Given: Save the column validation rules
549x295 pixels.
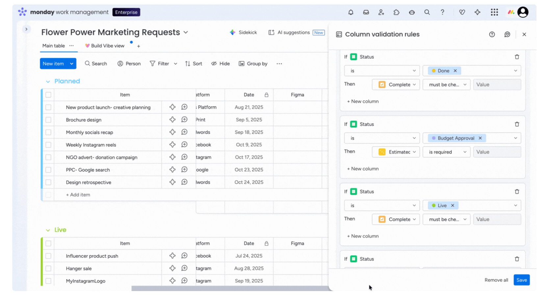Looking at the screenshot, I should point(521,280).
